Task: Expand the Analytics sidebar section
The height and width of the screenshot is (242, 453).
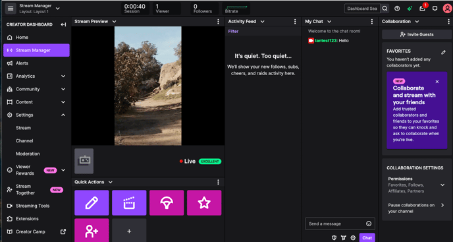Action: tap(63, 76)
